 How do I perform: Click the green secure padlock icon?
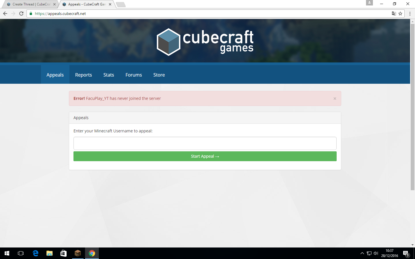[x=31, y=14]
